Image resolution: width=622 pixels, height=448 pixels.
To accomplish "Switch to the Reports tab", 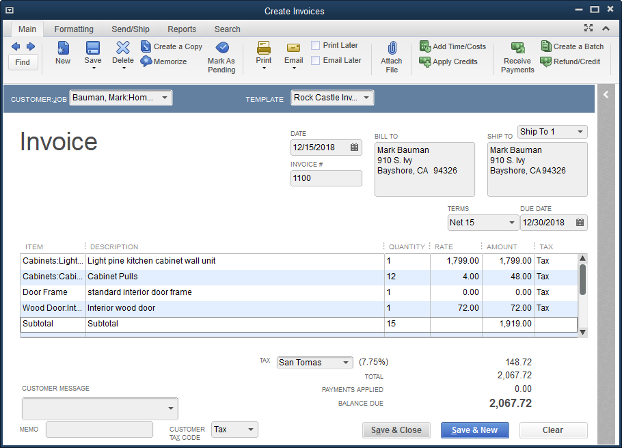I will click(x=182, y=29).
